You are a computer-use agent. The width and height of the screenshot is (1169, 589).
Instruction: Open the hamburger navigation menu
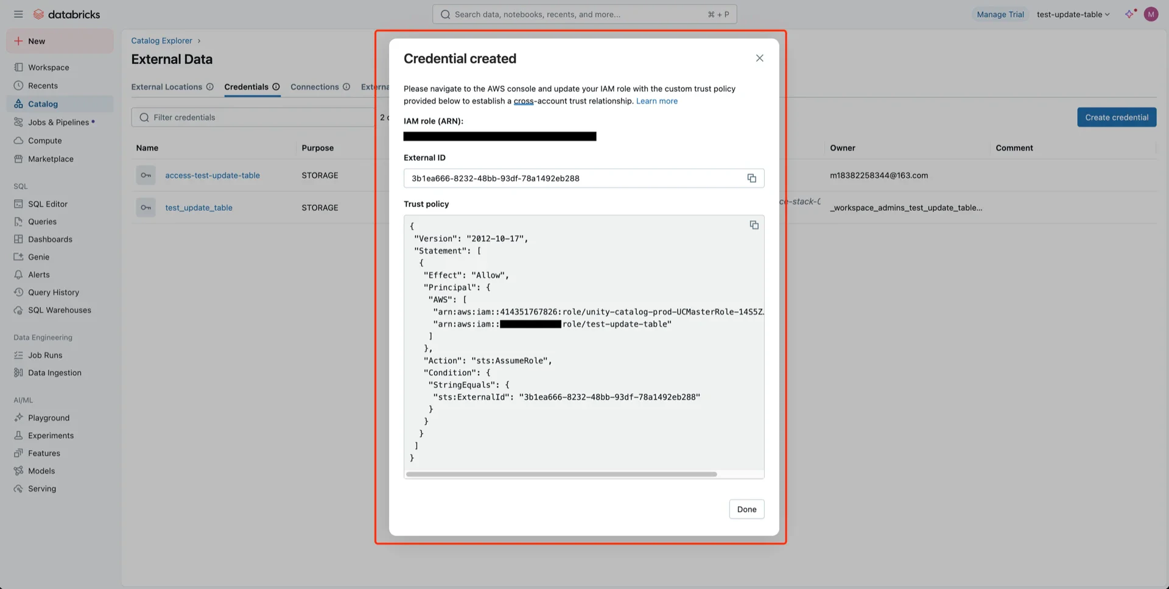click(x=18, y=14)
